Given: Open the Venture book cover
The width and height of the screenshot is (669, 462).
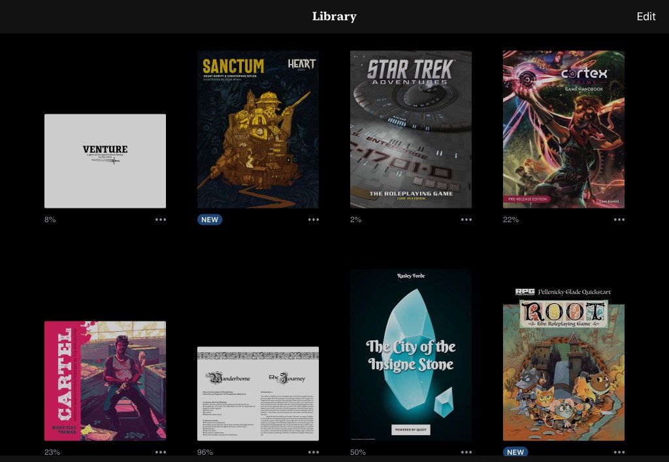Looking at the screenshot, I should (x=105, y=161).
